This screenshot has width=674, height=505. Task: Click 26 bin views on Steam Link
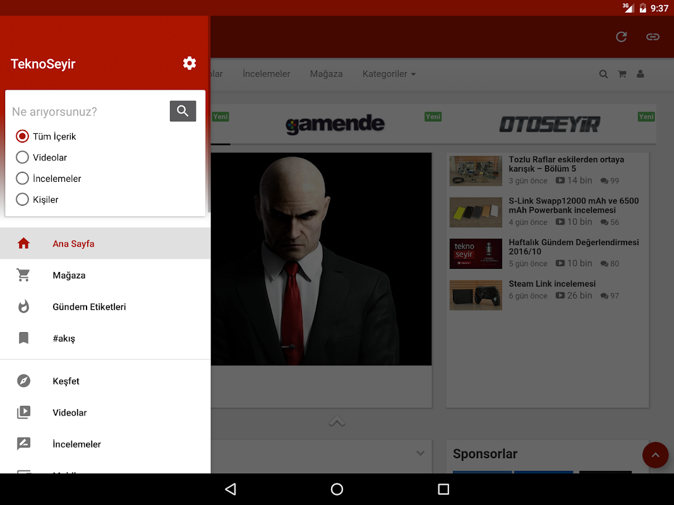pyautogui.click(x=574, y=295)
